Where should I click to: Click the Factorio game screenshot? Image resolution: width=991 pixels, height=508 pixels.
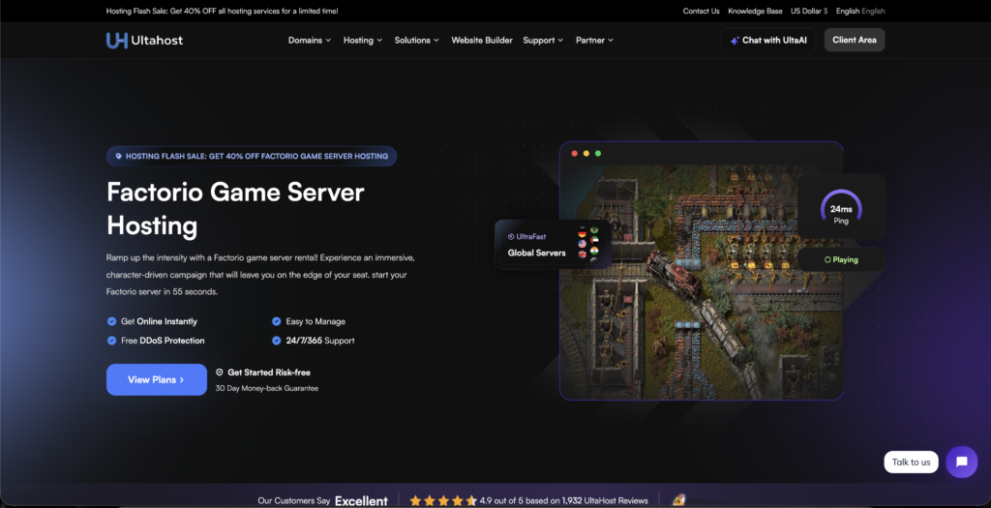point(702,282)
